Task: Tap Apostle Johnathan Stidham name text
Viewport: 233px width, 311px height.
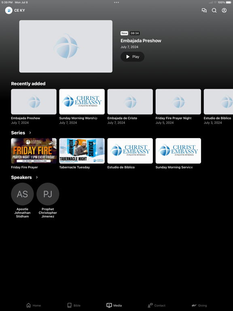Action: (x=22, y=213)
